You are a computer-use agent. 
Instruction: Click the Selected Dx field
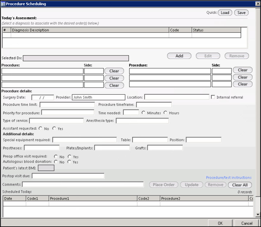point(76,58)
